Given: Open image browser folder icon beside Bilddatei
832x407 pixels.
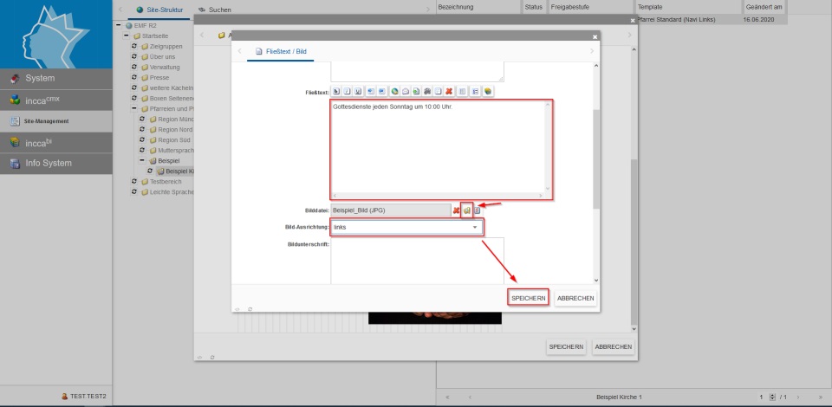Looking at the screenshot, I should (x=466, y=210).
